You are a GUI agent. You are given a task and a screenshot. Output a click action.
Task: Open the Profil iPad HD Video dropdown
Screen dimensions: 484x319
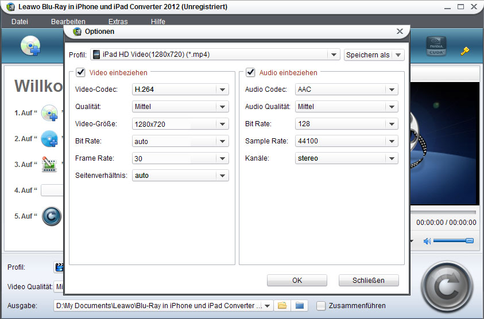(215, 55)
